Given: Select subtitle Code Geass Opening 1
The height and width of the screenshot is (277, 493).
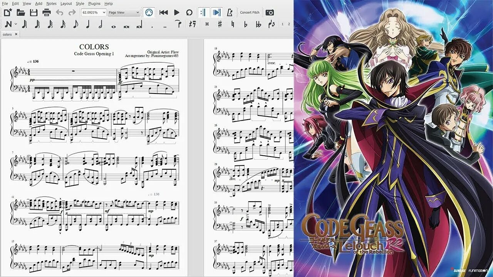Looking at the screenshot, I should click(94, 53).
